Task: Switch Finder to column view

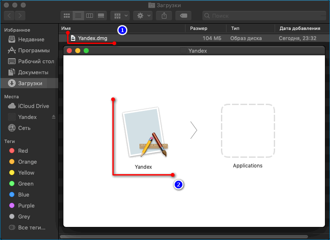Action: point(89,16)
